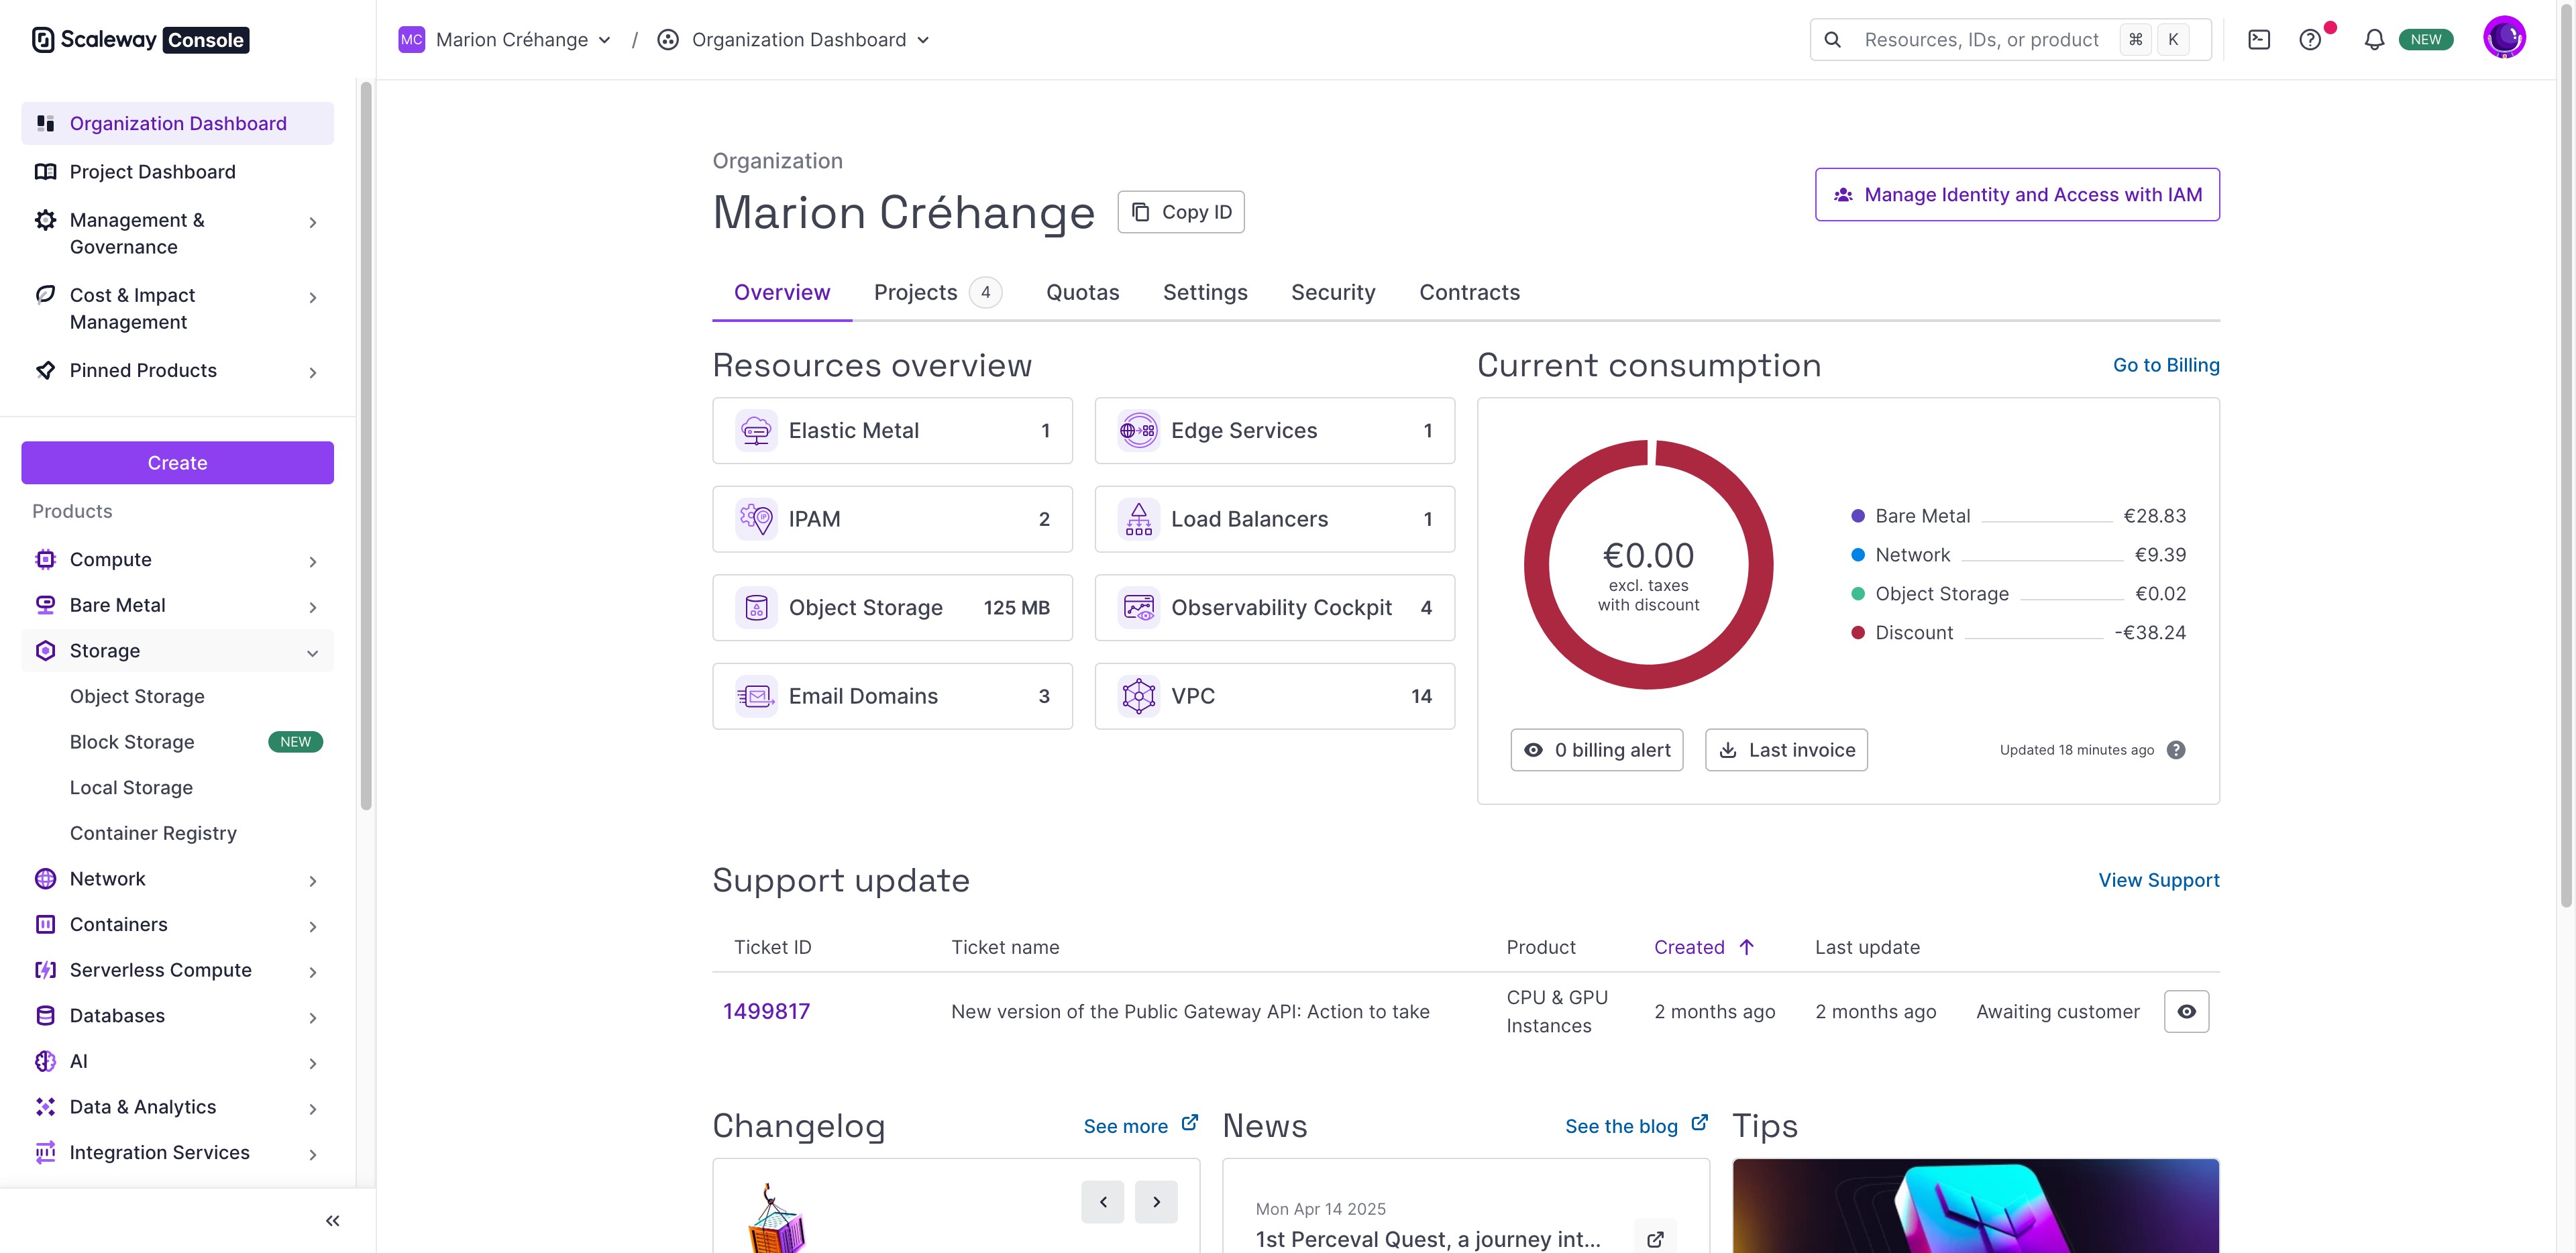Download the Last invoice

[x=1786, y=750]
